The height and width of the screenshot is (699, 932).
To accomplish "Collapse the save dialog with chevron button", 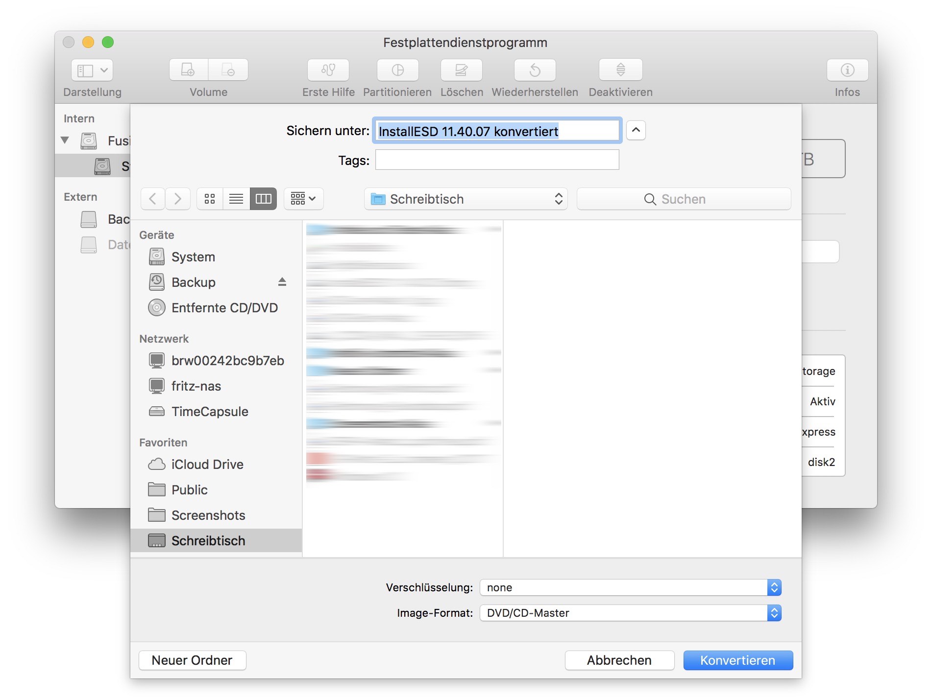I will click(636, 130).
